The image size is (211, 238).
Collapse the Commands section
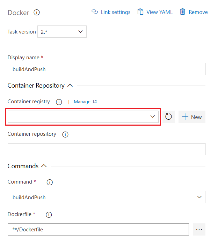(44, 166)
